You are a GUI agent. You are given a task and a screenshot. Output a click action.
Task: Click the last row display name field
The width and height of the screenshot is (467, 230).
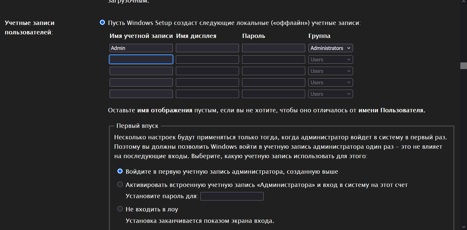click(x=207, y=94)
